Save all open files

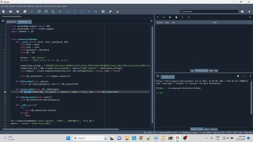[x=25, y=11]
